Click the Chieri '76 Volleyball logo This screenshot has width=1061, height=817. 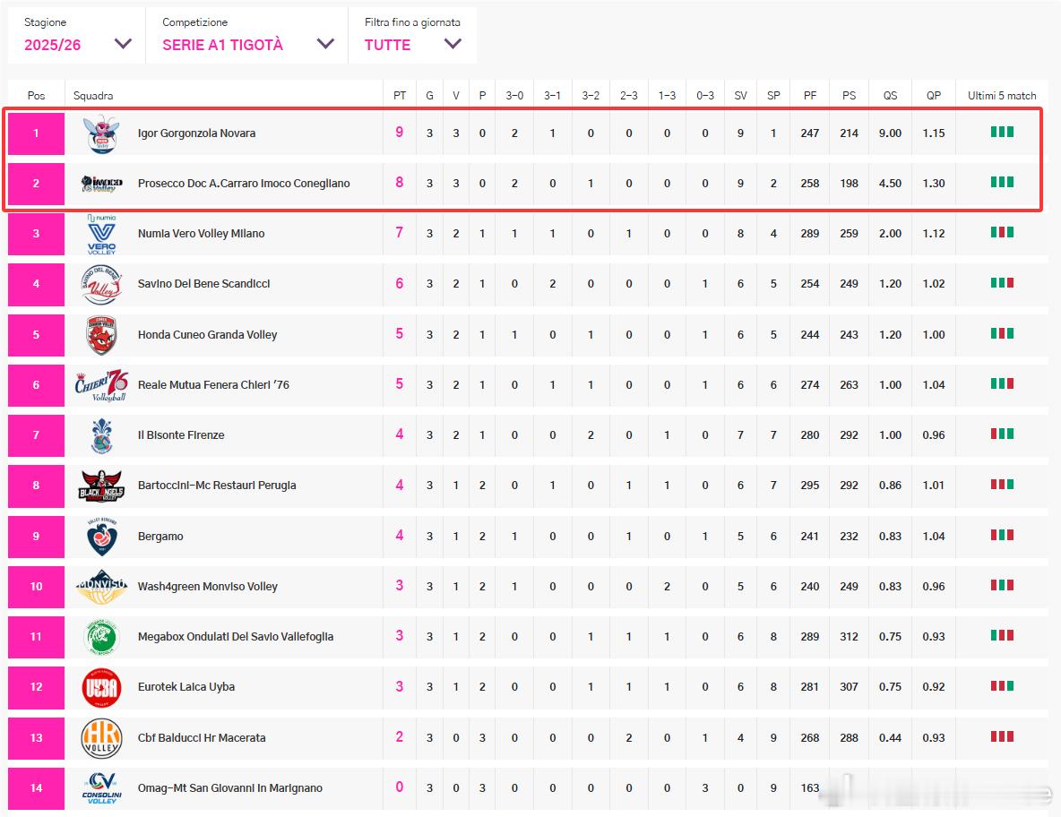coord(101,385)
